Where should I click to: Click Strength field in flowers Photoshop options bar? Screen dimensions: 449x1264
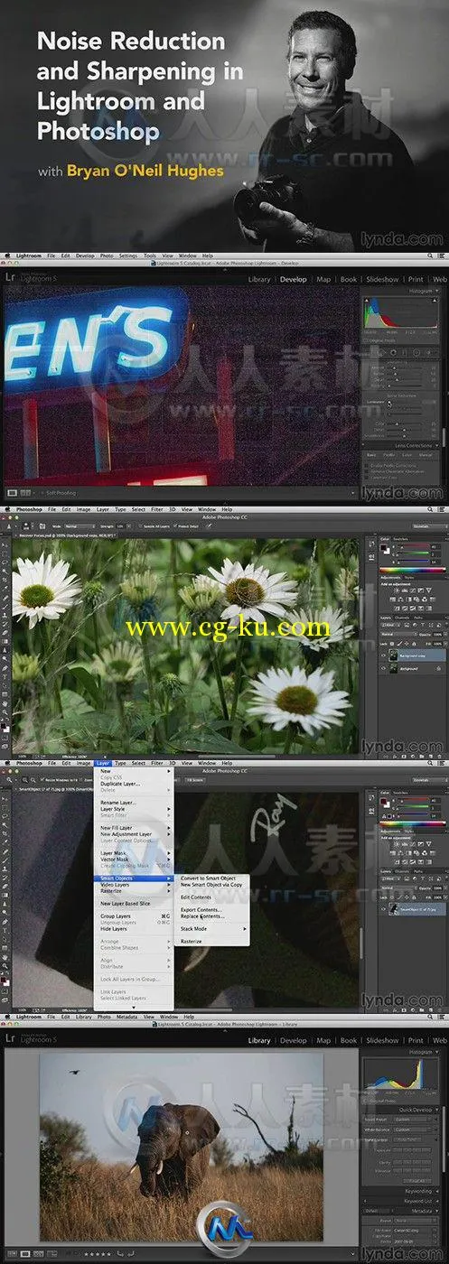(119, 526)
